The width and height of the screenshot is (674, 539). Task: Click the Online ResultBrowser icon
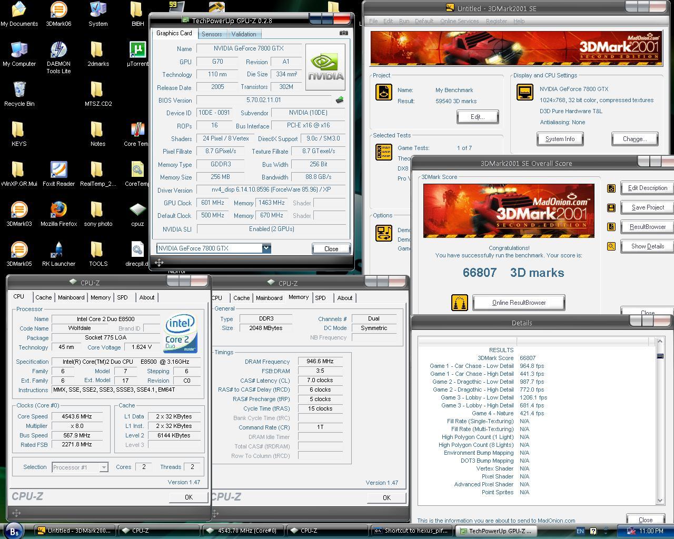460,303
